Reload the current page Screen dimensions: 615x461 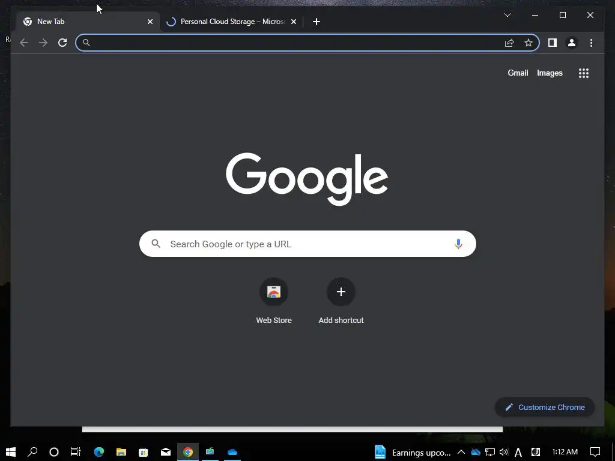point(62,43)
